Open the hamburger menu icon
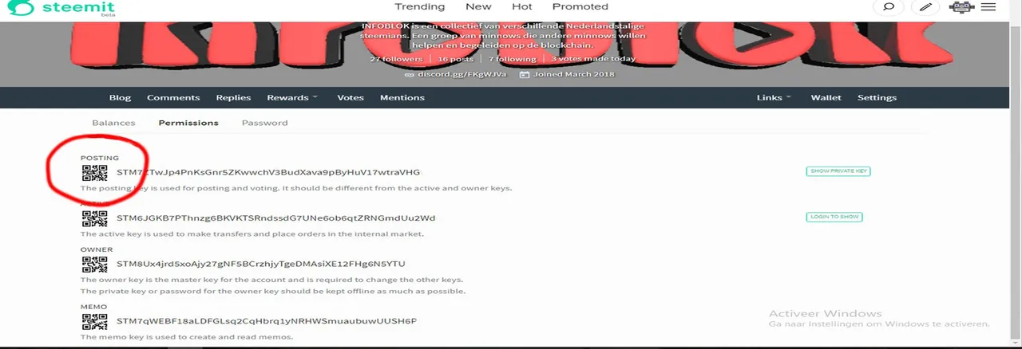The image size is (1022, 349). (x=988, y=7)
